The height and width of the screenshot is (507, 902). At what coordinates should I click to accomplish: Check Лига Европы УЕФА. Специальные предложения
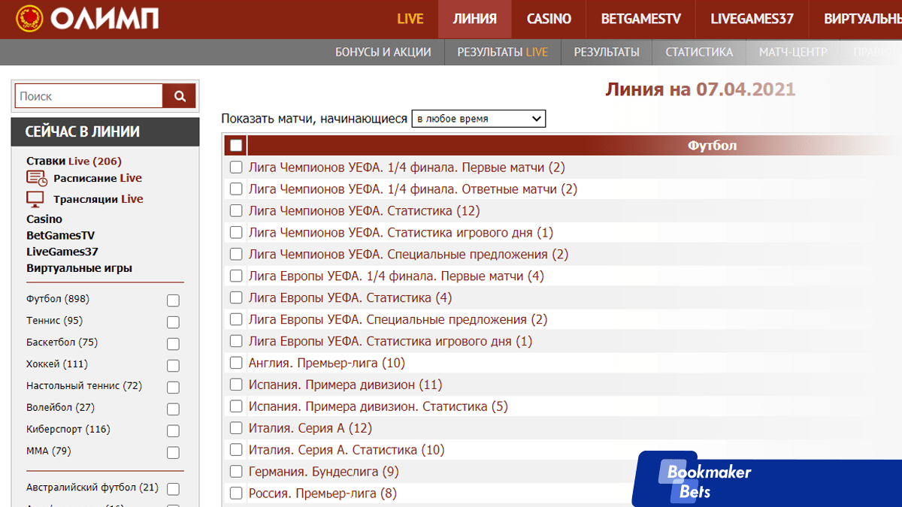click(x=236, y=320)
